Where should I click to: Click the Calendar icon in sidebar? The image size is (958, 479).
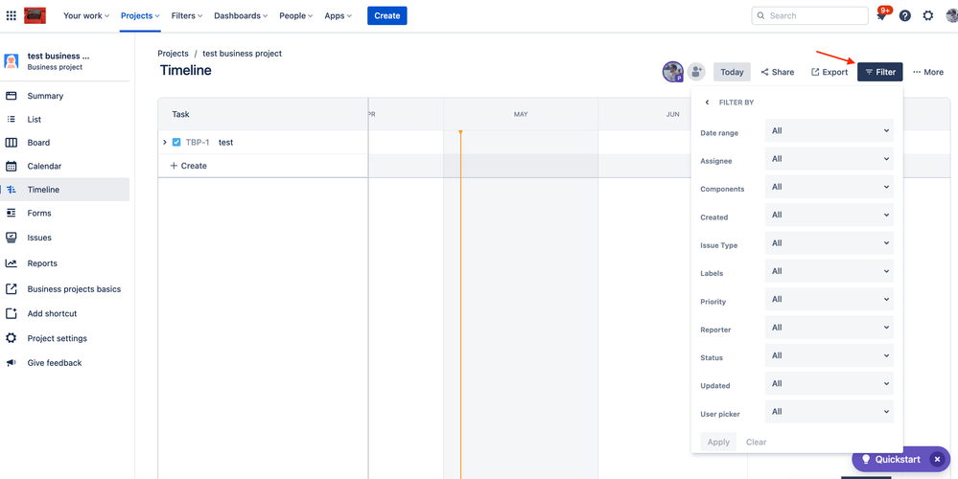pyautogui.click(x=11, y=166)
